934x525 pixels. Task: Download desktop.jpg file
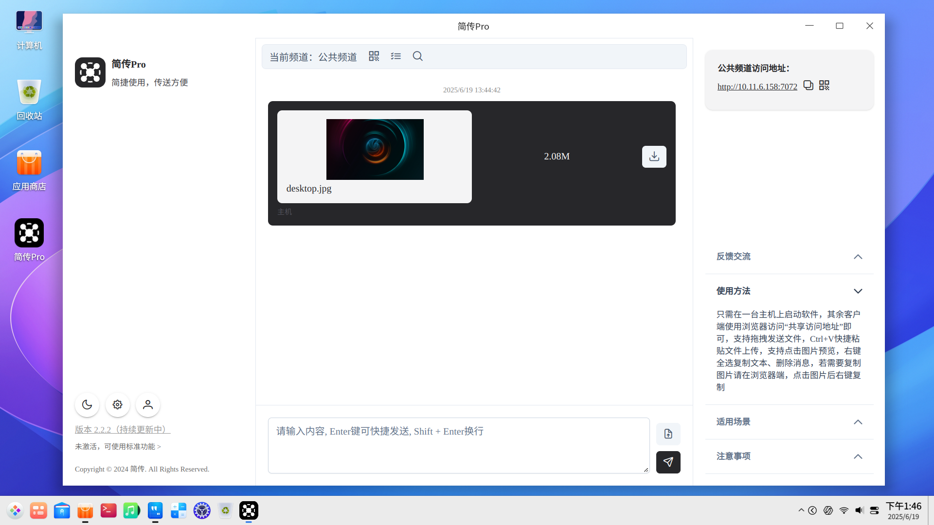(654, 157)
